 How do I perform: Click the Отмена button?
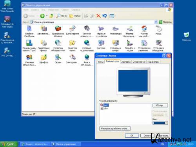tap(147, 136)
